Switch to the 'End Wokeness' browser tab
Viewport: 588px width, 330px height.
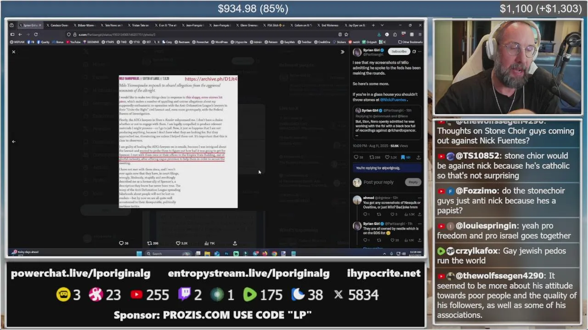tap(328, 25)
